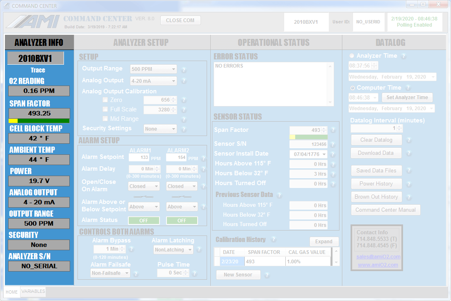
Task: Open the help icon for Output Range
Action: pos(184,70)
